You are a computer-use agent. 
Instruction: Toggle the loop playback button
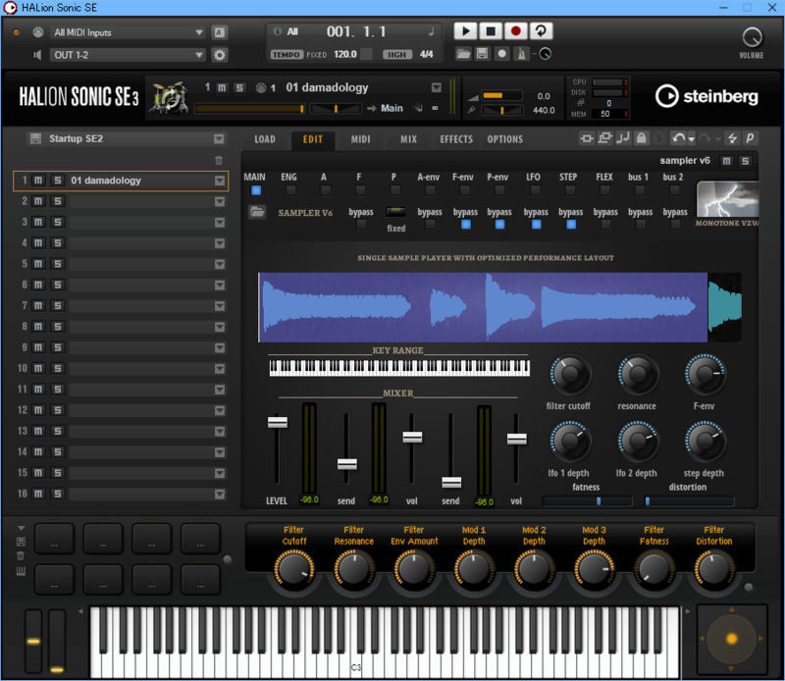541,31
